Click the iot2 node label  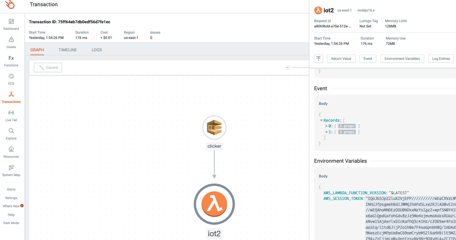214,234
